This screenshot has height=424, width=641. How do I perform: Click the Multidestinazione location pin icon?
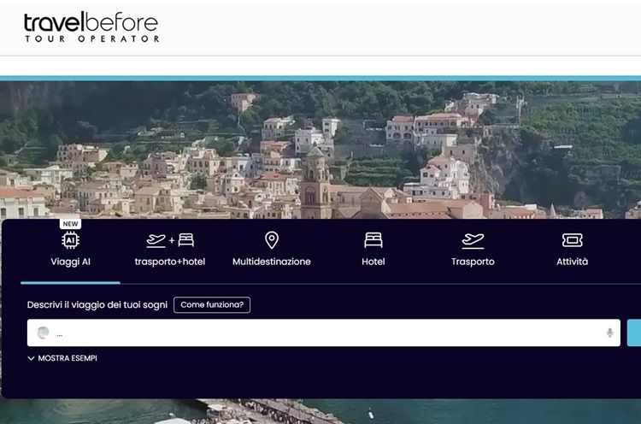point(272,240)
